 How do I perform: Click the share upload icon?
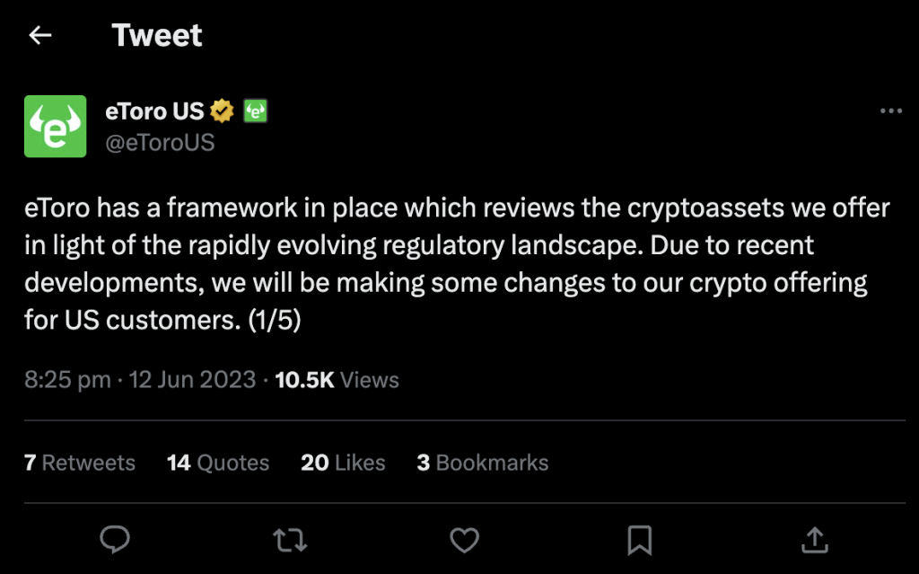tap(814, 539)
